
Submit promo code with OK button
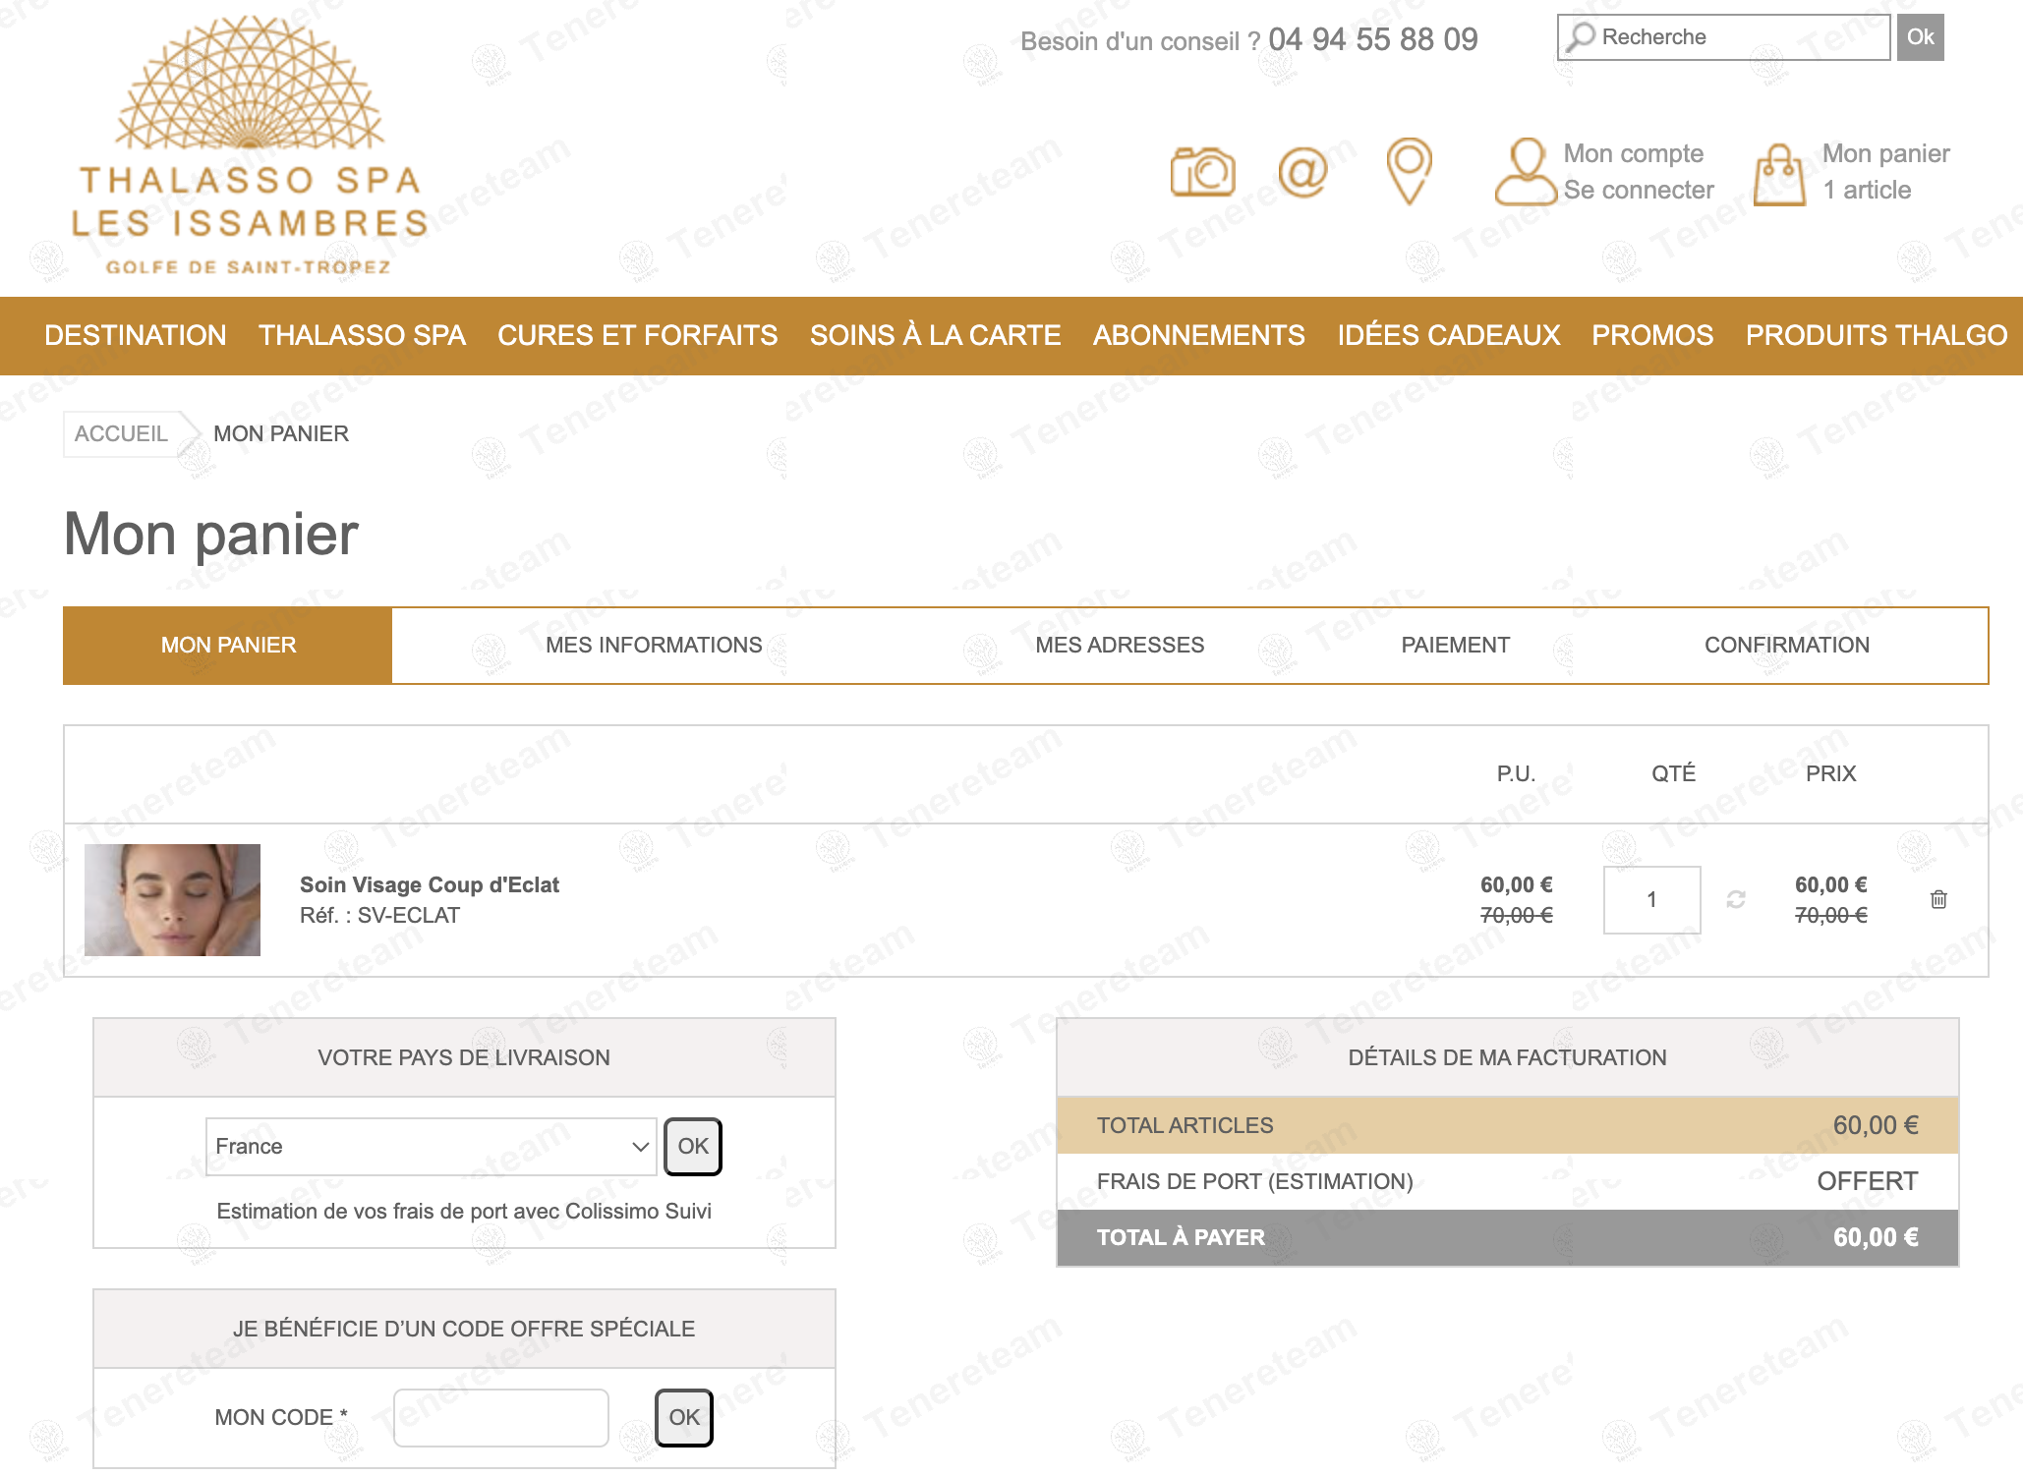(684, 1418)
